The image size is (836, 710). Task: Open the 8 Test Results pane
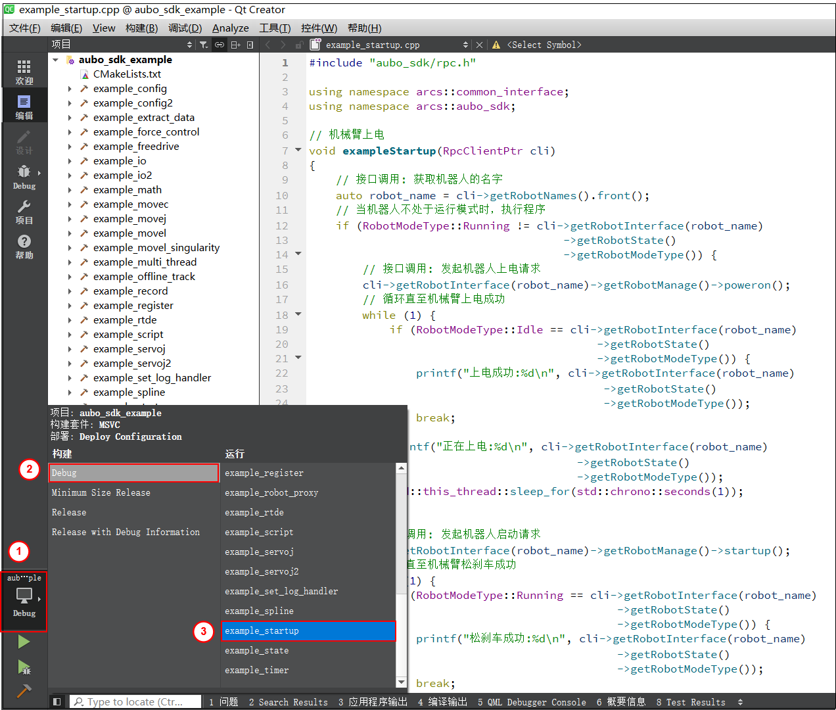coord(691,702)
